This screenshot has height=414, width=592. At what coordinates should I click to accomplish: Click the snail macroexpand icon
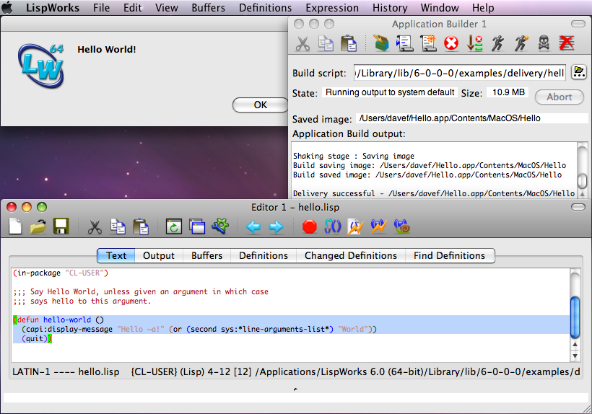(401, 226)
